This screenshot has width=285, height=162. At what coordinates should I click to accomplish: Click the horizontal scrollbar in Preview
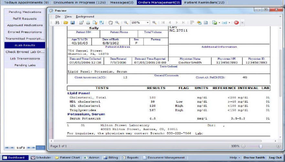point(158,141)
